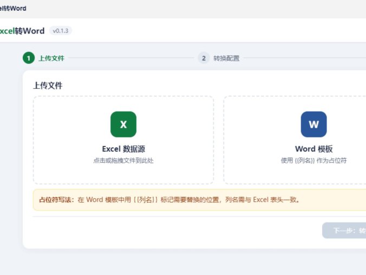Click the 占位符写法 tip banner
The width and height of the screenshot is (366, 275).
199,200
